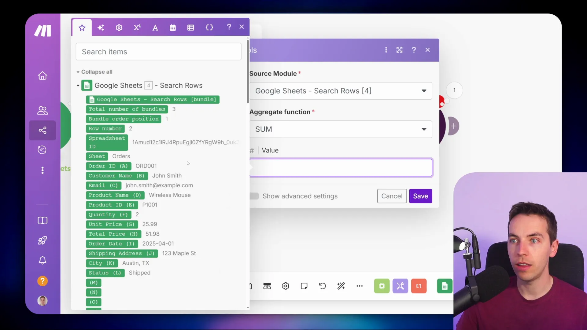The height and width of the screenshot is (330, 587).
Task: Open the user profile avatar
Action: pos(42,301)
